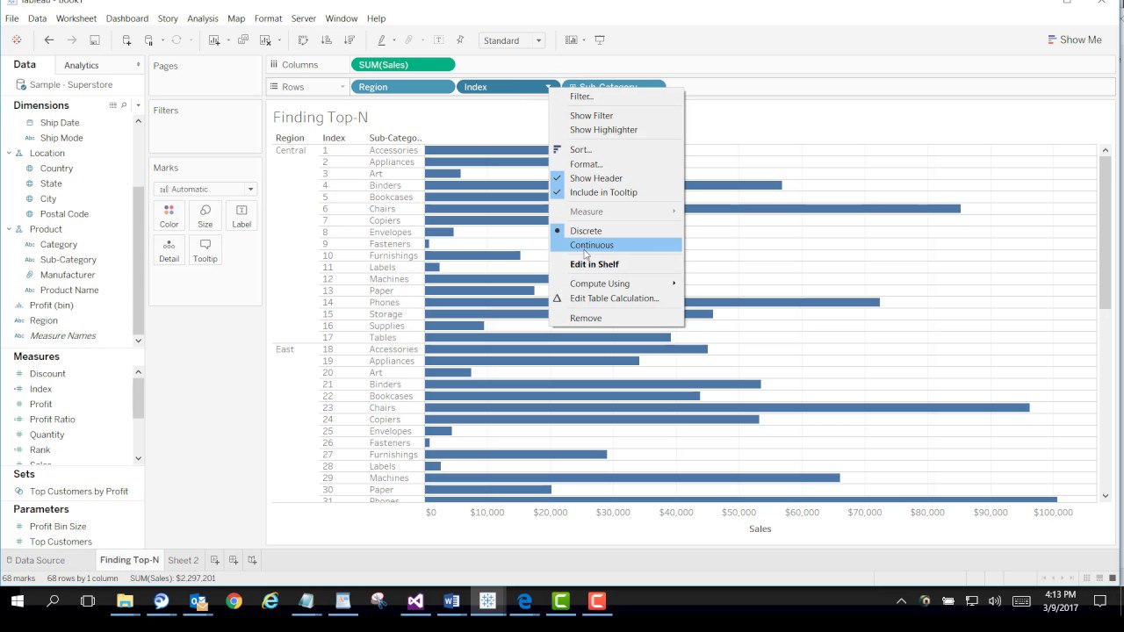Image resolution: width=1124 pixels, height=632 pixels.
Task: Toggle Include in Tooltip option
Action: [x=616, y=192]
